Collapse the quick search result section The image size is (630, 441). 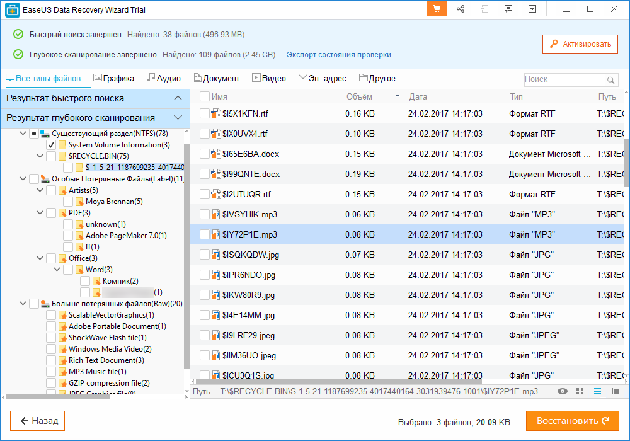pos(178,98)
